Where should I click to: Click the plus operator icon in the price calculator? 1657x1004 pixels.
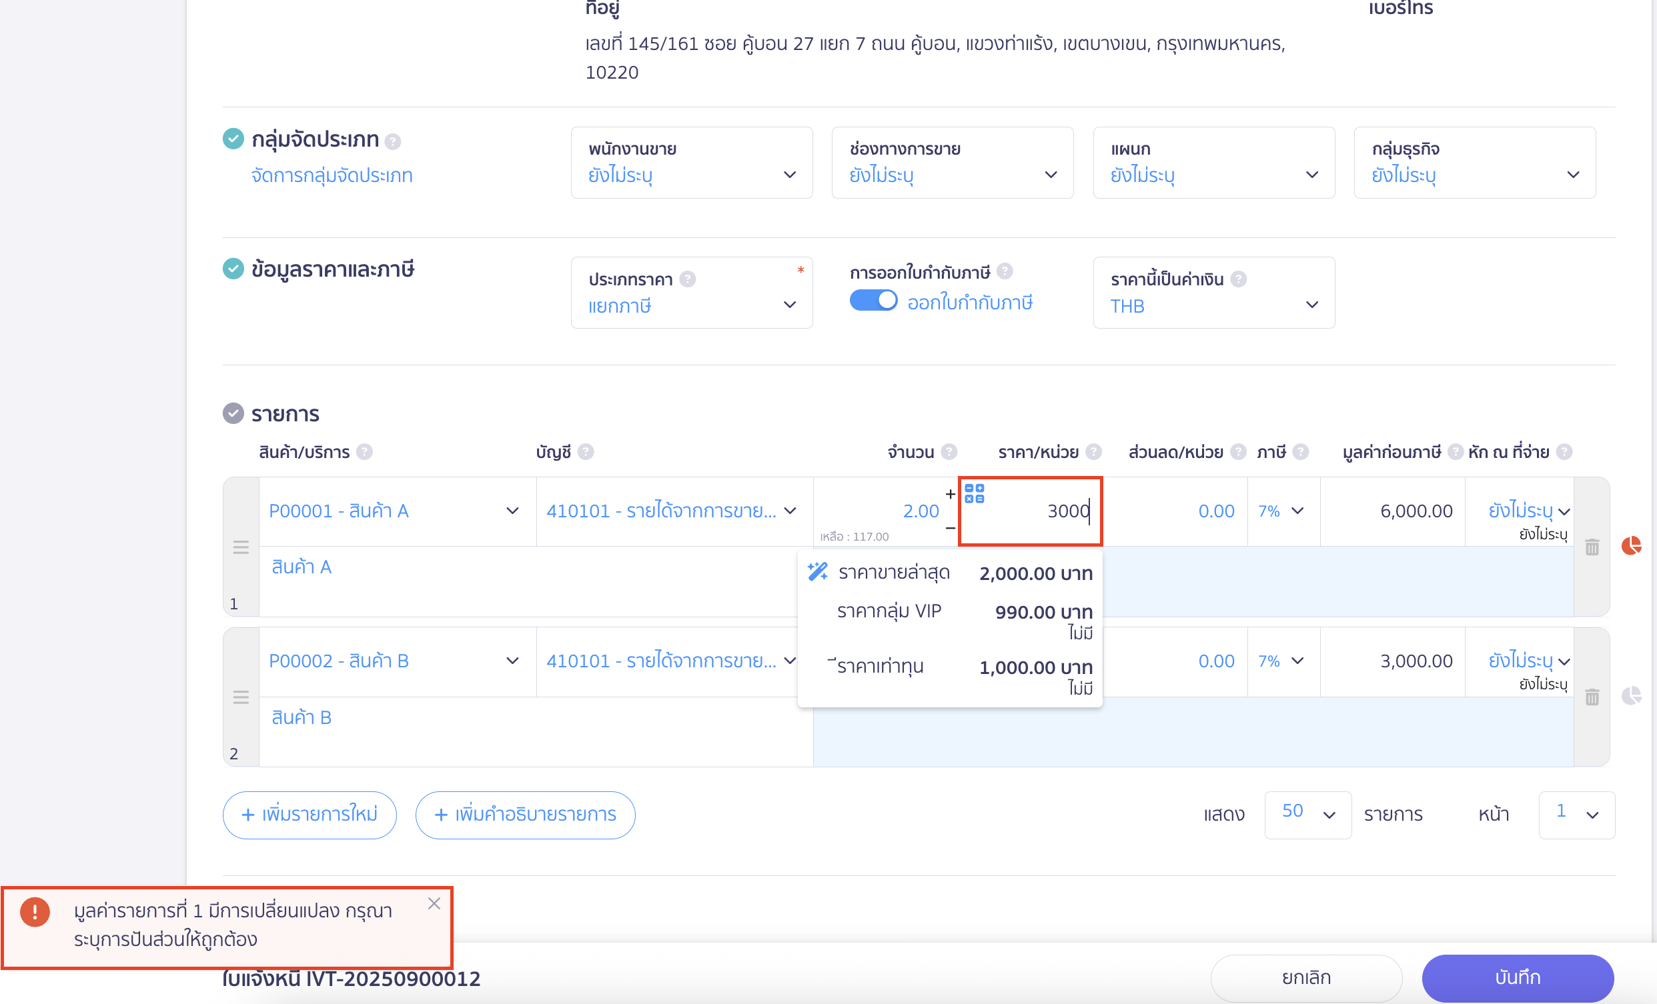click(x=981, y=489)
